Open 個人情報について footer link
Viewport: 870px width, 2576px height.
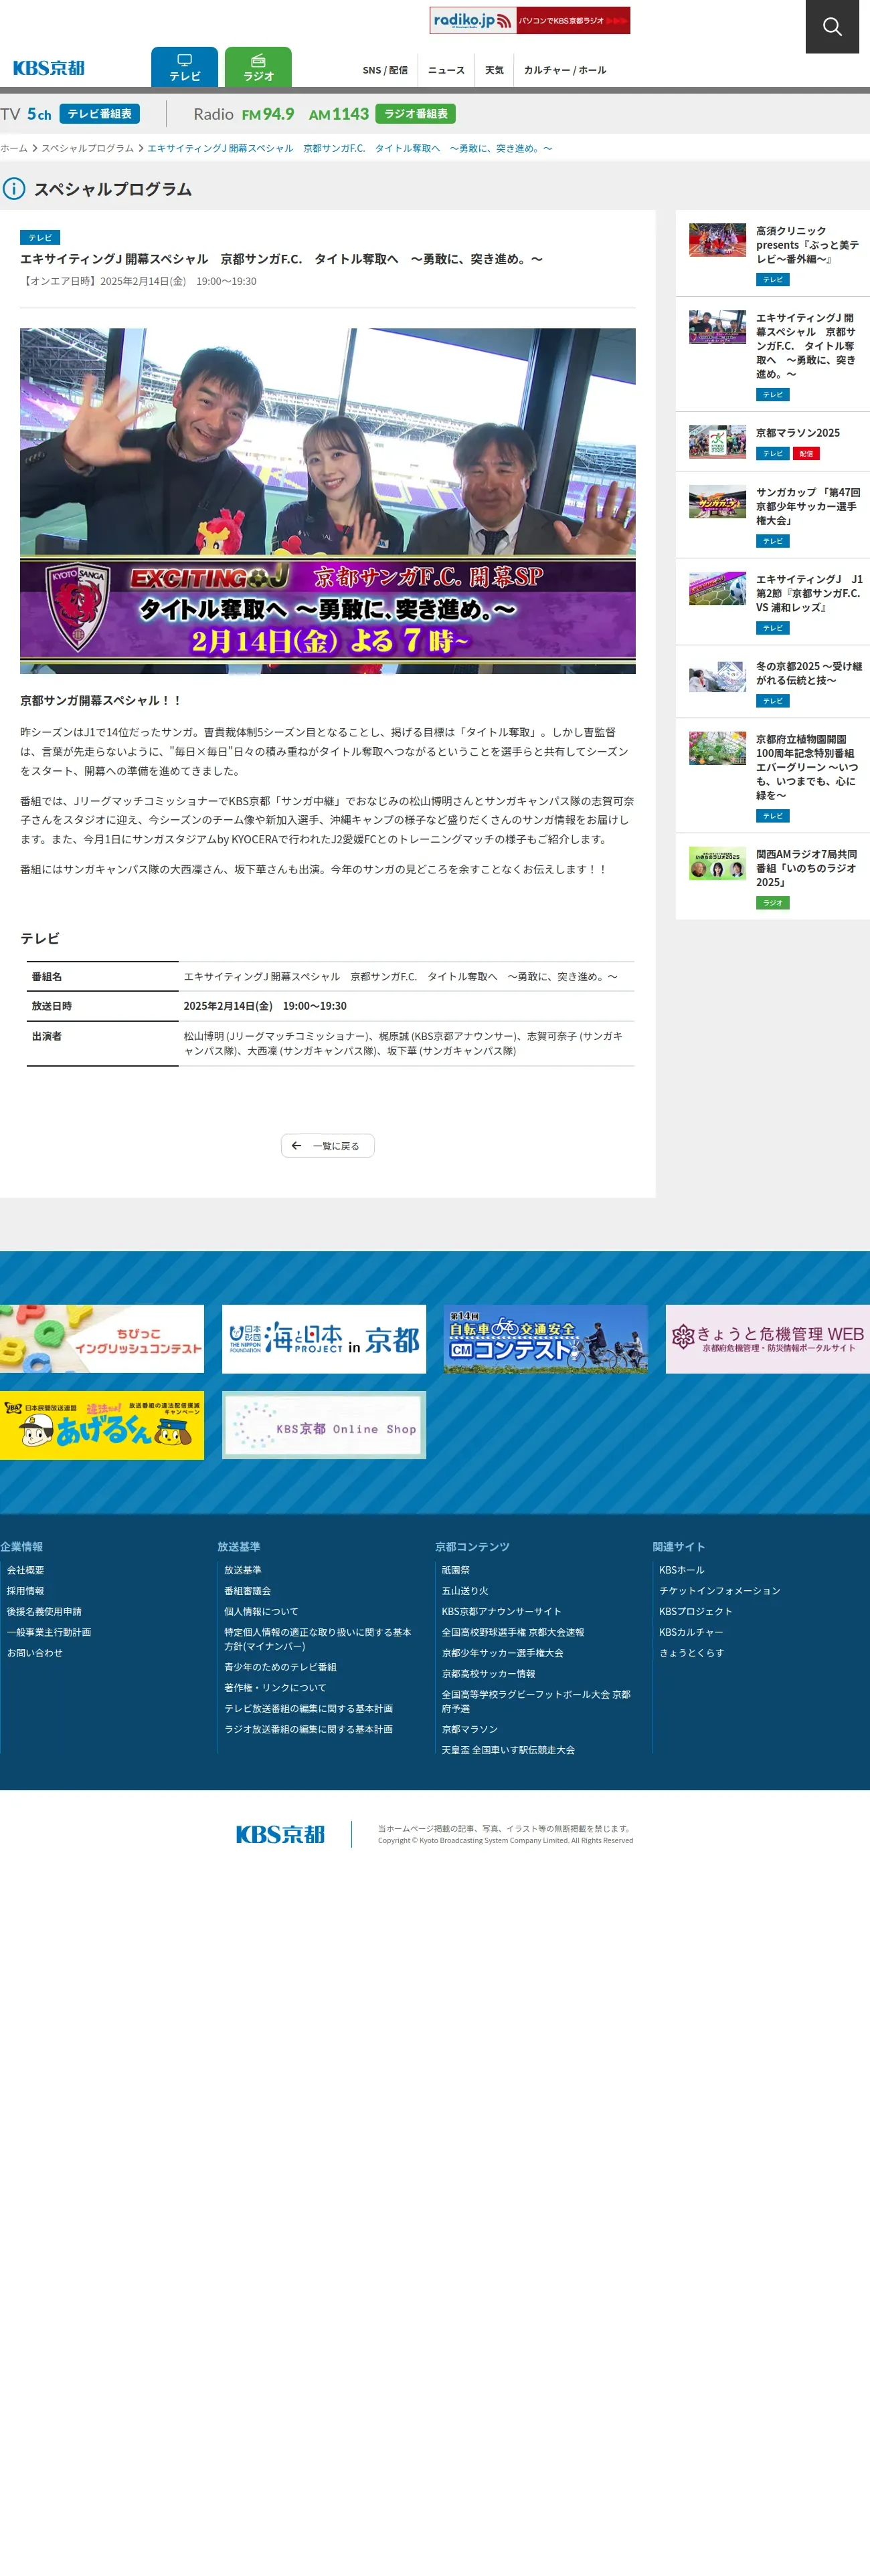pos(261,1612)
